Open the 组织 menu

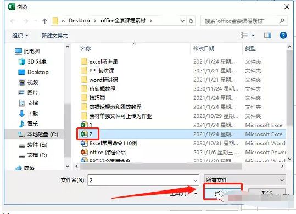point(20,36)
